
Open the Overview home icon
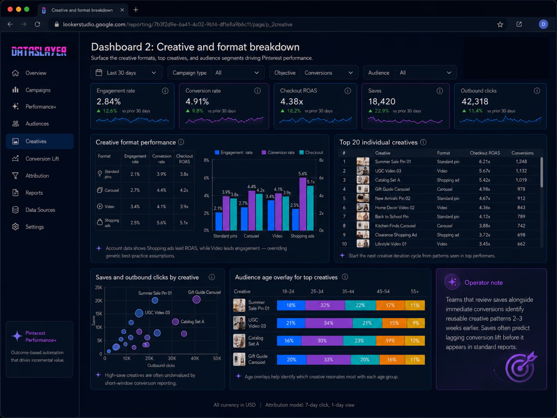(x=15, y=73)
